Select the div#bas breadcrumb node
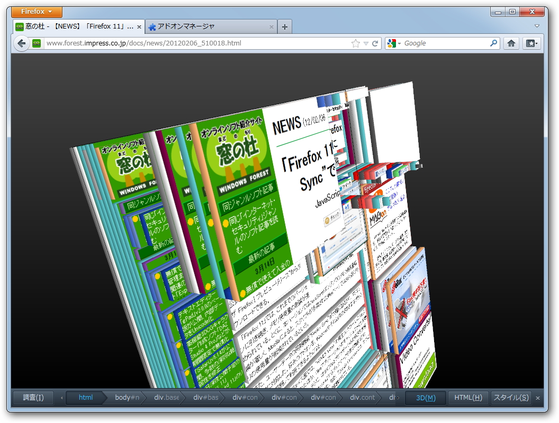This screenshot has height=423, width=559. (x=206, y=398)
